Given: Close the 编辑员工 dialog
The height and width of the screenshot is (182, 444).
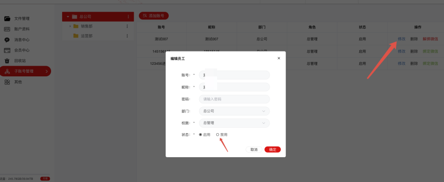Looking at the screenshot, I should (279, 58).
